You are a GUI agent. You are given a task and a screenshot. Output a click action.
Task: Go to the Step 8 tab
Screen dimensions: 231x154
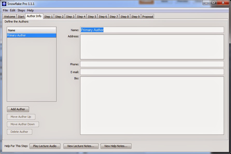tap(125, 17)
